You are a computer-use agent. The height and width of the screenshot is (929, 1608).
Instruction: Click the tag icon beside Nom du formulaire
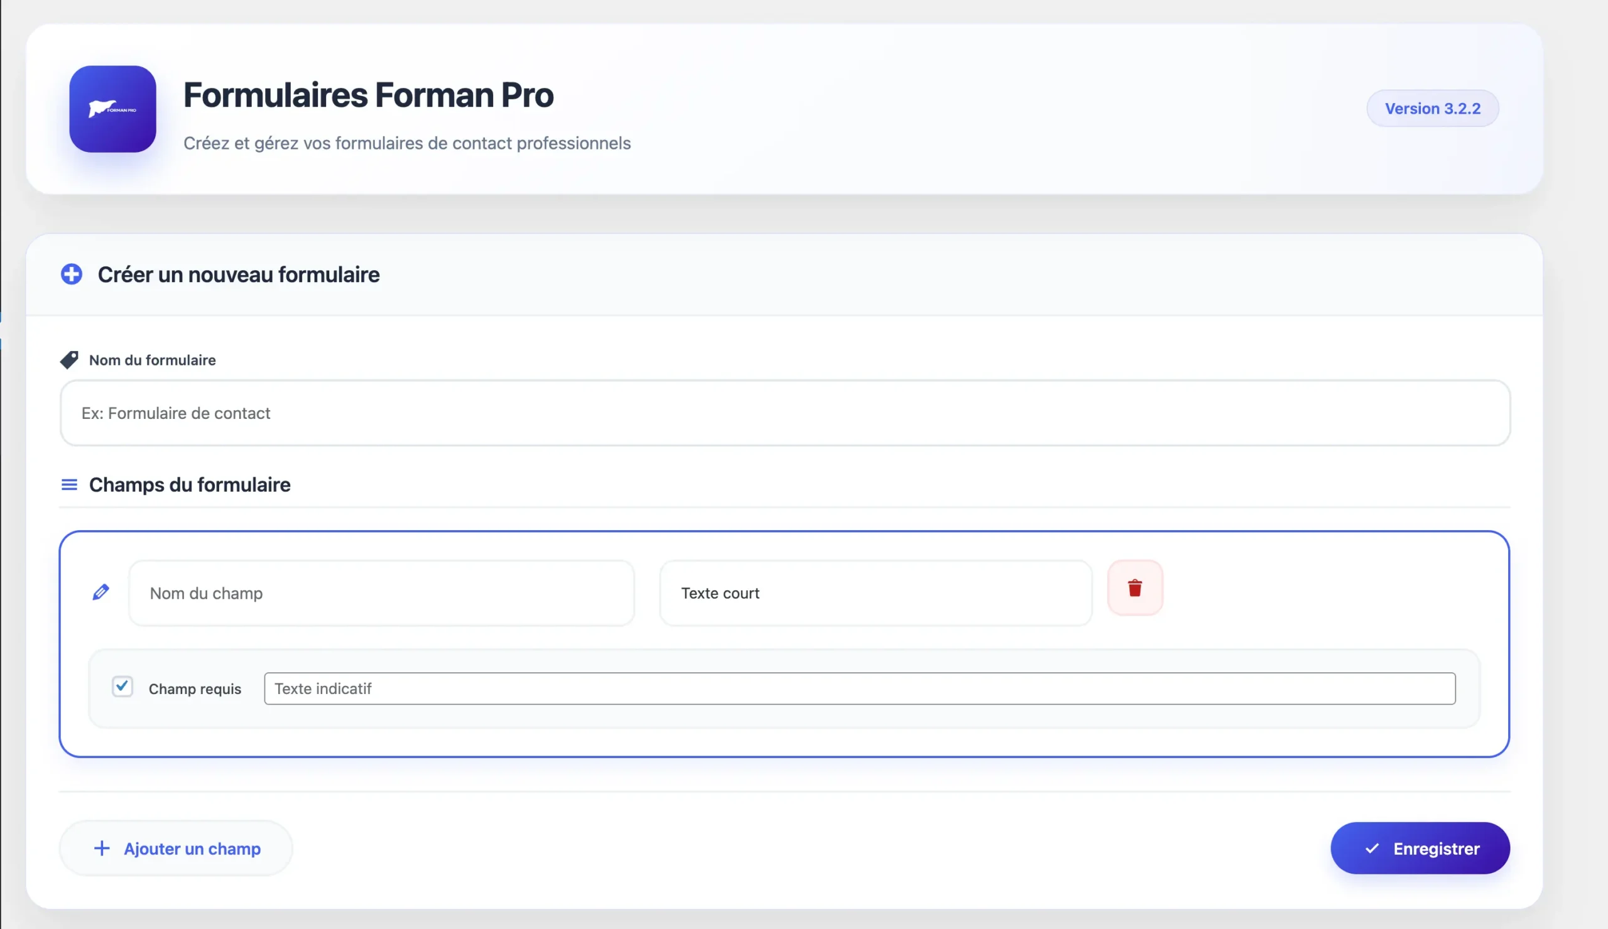pyautogui.click(x=69, y=360)
